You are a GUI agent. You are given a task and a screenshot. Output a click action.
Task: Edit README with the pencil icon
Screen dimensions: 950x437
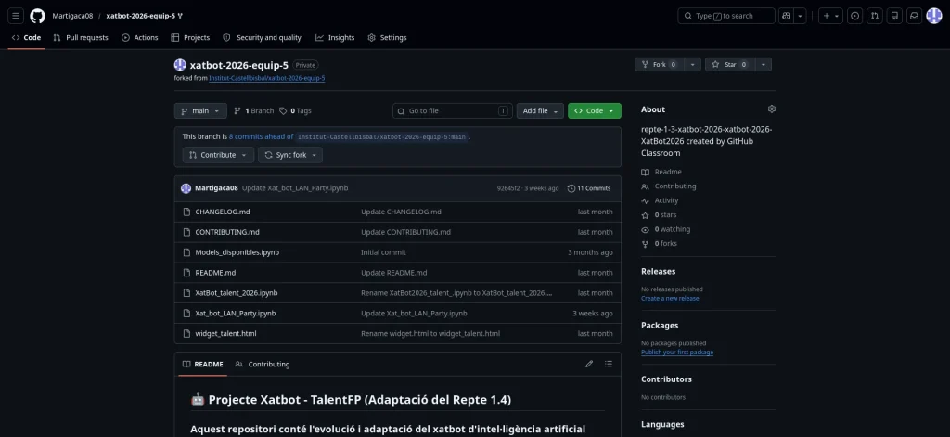click(x=589, y=364)
